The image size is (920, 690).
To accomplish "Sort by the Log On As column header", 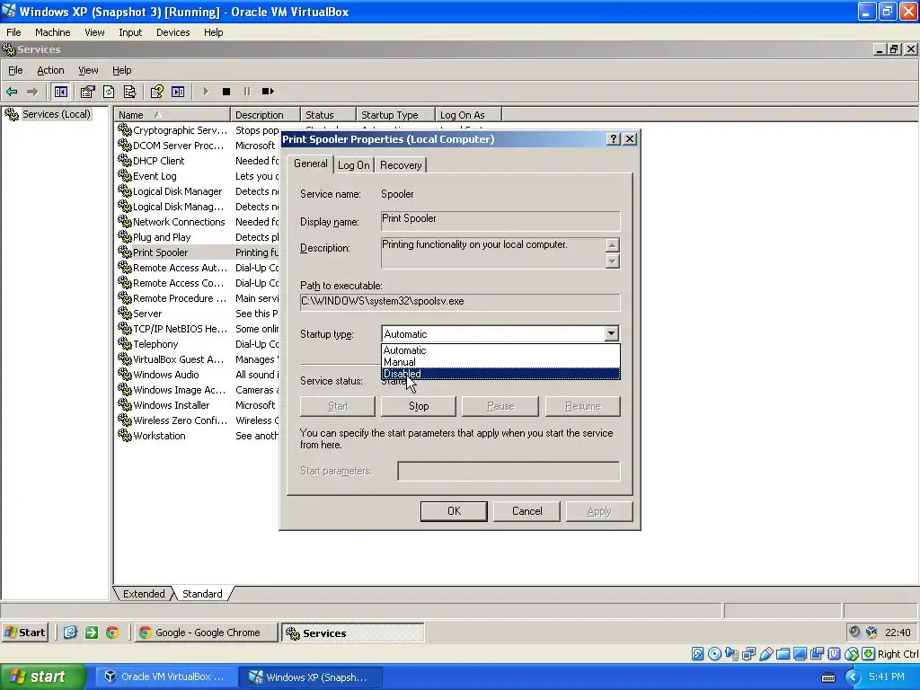I will pos(468,115).
